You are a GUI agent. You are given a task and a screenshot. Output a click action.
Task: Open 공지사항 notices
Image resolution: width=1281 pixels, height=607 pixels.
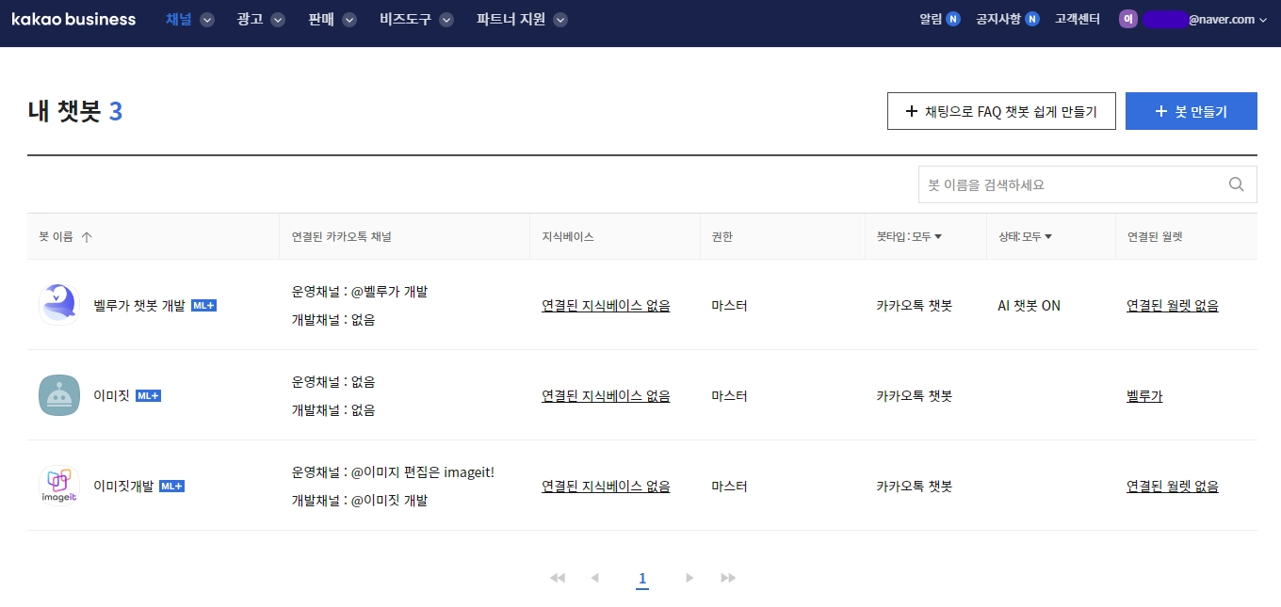[998, 19]
